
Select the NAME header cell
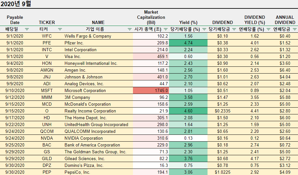click(98, 22)
